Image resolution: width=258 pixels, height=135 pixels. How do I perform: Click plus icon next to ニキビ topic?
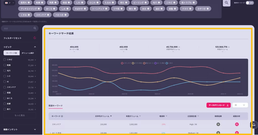pos(35,60)
